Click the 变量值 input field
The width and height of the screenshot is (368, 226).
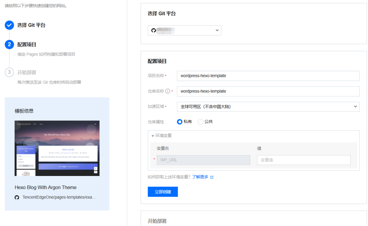(x=304, y=160)
